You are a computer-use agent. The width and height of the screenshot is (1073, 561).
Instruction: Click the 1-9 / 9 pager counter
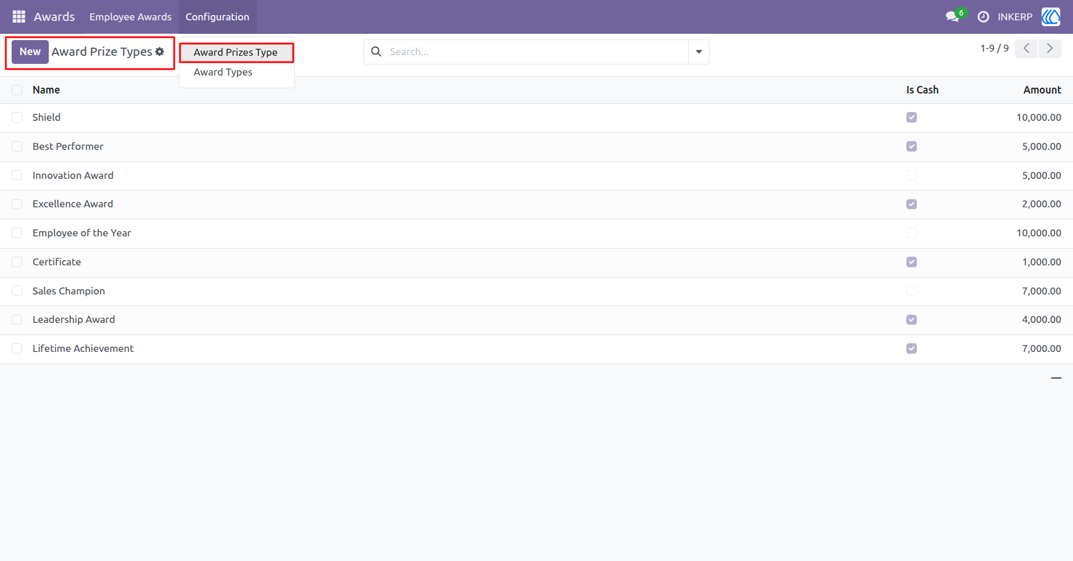[995, 48]
